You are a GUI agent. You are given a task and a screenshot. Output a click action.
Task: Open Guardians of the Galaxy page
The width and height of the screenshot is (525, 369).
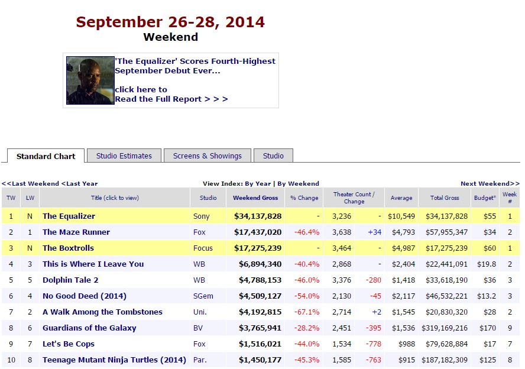[89, 328]
